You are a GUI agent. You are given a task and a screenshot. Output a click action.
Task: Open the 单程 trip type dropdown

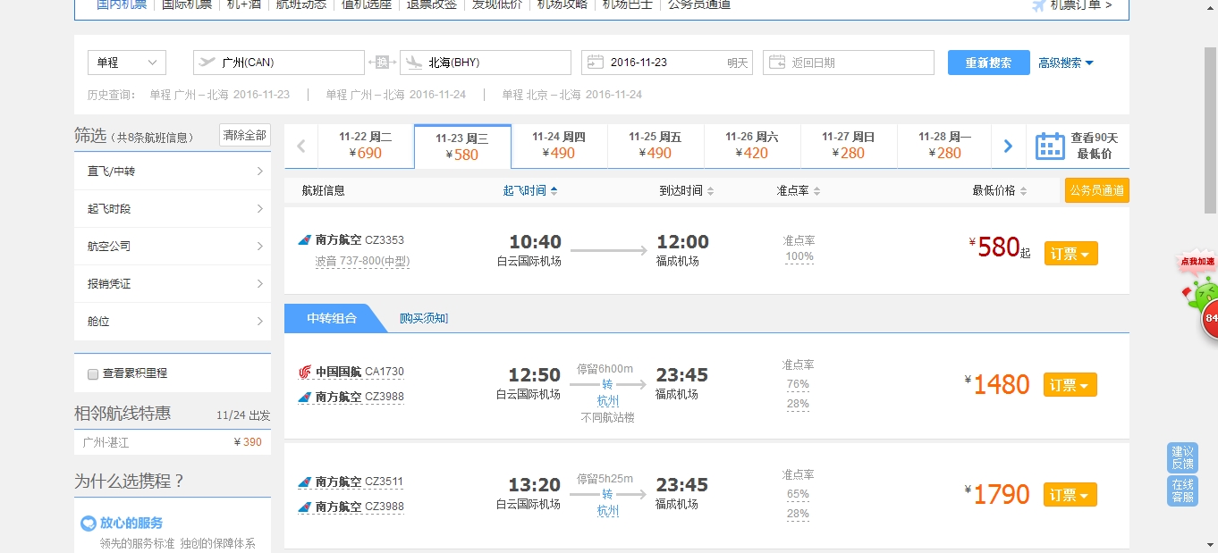pyautogui.click(x=127, y=63)
